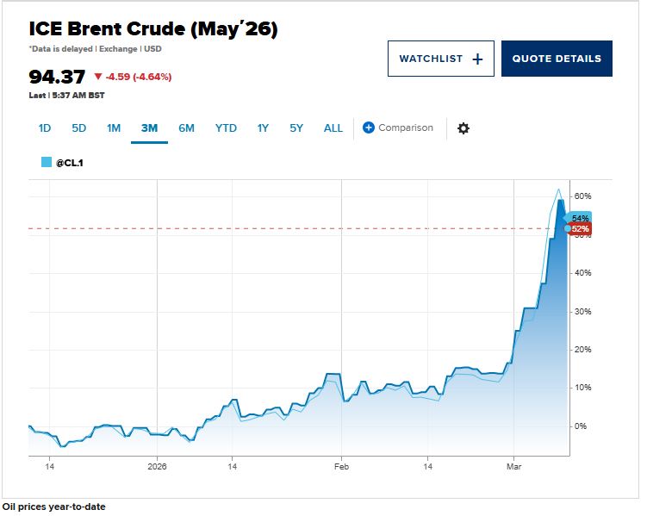The height and width of the screenshot is (516, 647).
Task: Switch to 5Y chart range
Action: click(x=296, y=128)
